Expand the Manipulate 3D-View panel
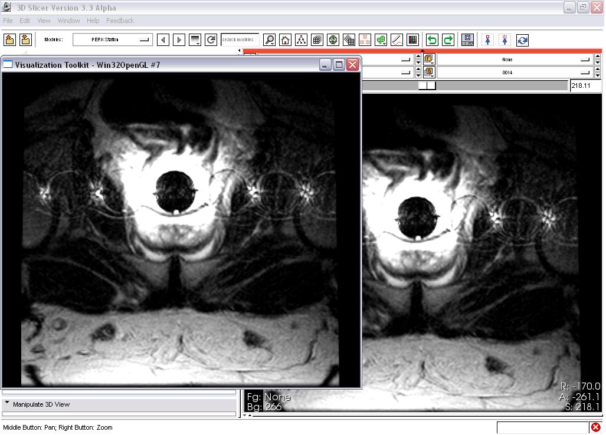 tap(41, 404)
